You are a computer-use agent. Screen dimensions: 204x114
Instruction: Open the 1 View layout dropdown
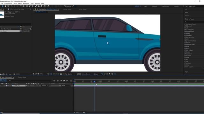pos(97,74)
